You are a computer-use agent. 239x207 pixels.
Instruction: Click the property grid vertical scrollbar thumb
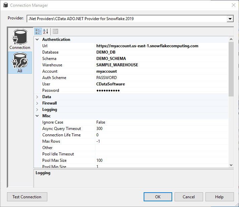[x=231, y=69]
